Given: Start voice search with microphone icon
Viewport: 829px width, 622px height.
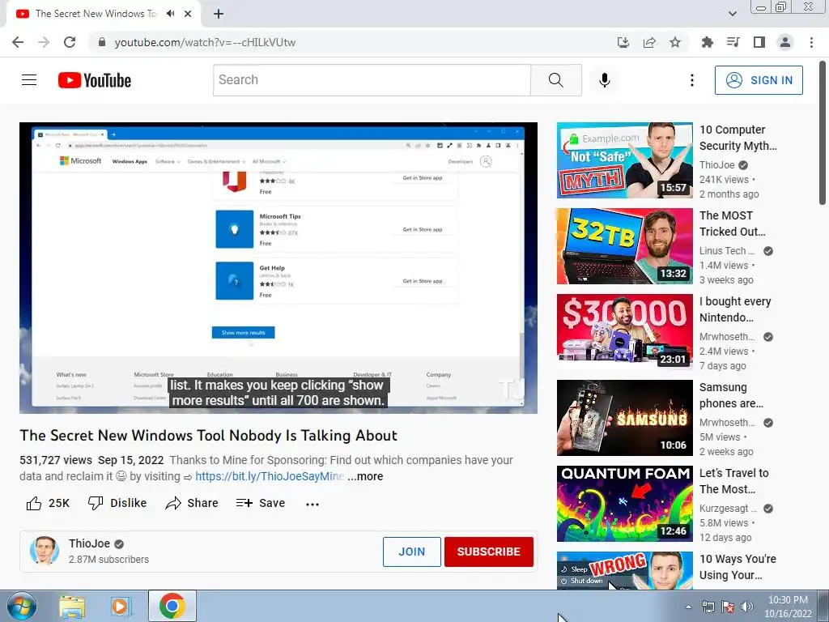Looking at the screenshot, I should (605, 80).
